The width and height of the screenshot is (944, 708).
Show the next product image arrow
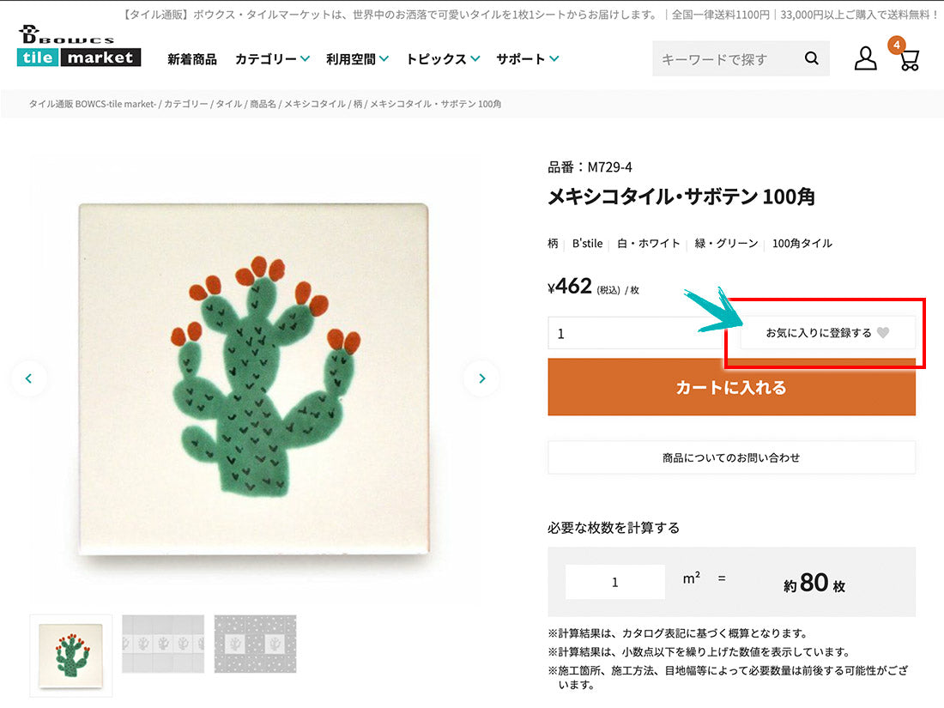tap(481, 378)
